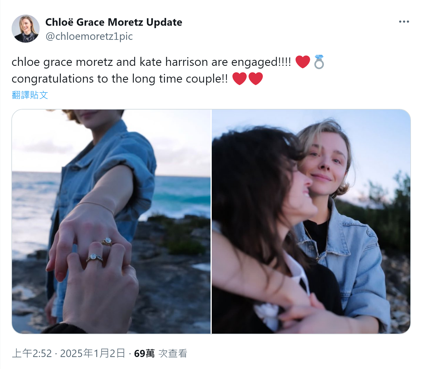Image resolution: width=422 pixels, height=369 pixels.
Task: Translate the post via 翻譯貼文
Action: click(30, 95)
